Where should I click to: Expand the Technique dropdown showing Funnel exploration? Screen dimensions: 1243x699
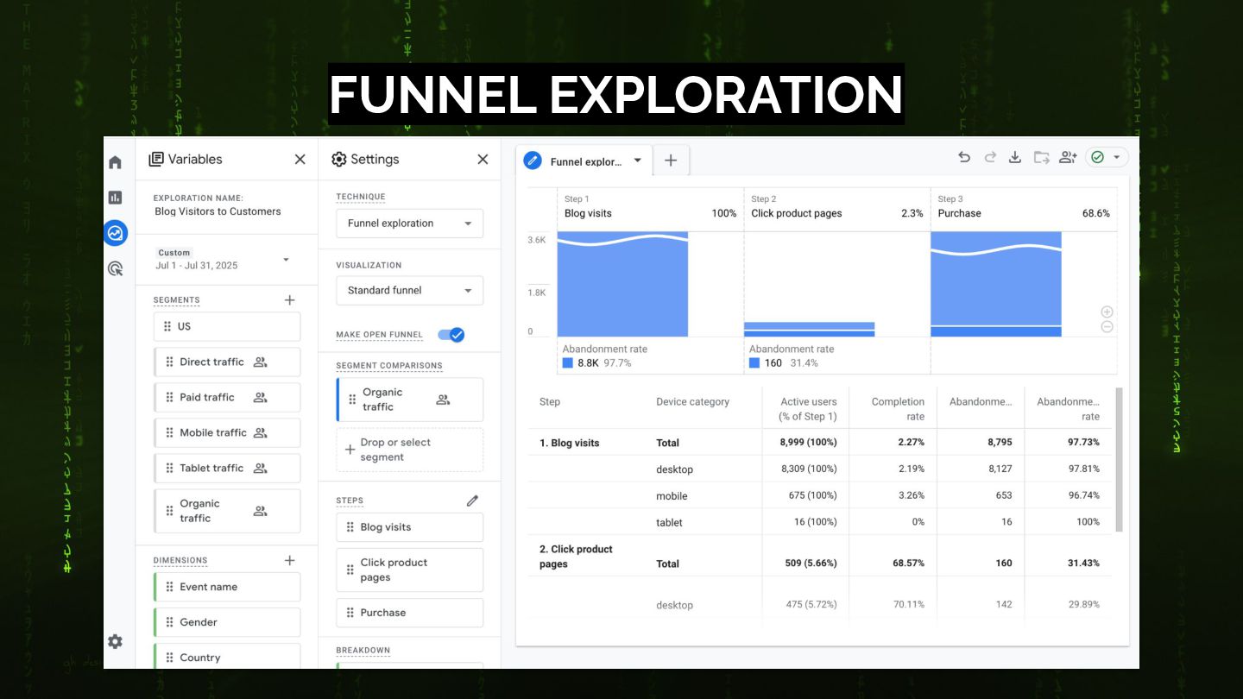(409, 224)
